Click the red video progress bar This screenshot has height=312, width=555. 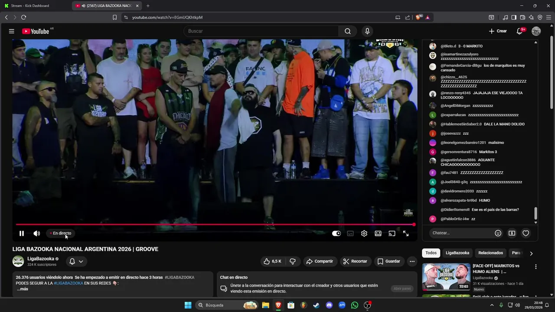coord(215,224)
